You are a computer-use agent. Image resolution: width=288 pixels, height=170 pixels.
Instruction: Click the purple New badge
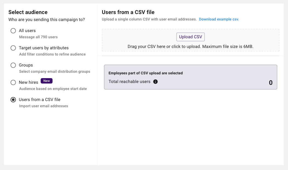tap(47, 81)
